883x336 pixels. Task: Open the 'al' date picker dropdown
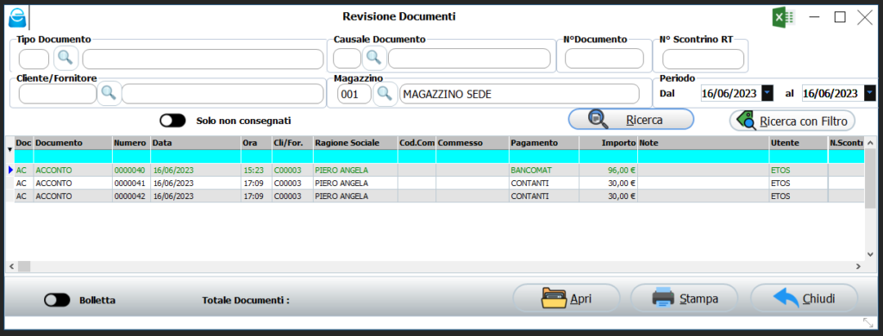[870, 93]
